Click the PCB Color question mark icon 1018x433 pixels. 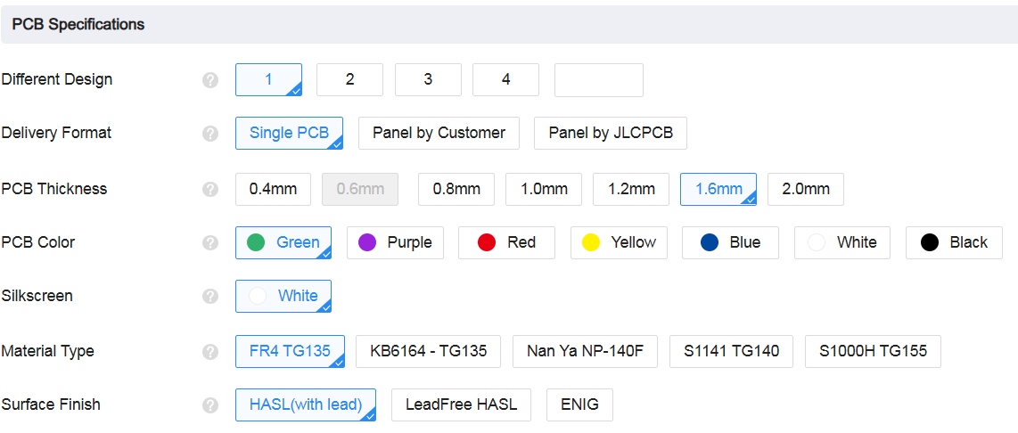[210, 242]
